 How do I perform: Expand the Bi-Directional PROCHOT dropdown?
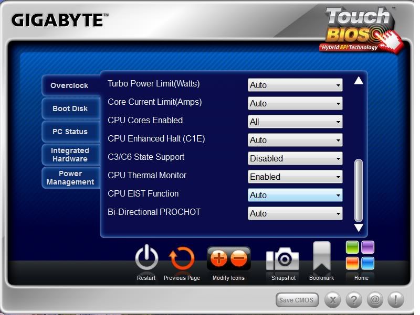tap(295, 213)
